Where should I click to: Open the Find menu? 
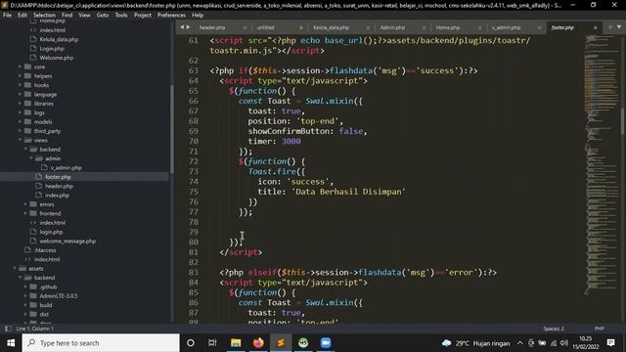[67, 16]
